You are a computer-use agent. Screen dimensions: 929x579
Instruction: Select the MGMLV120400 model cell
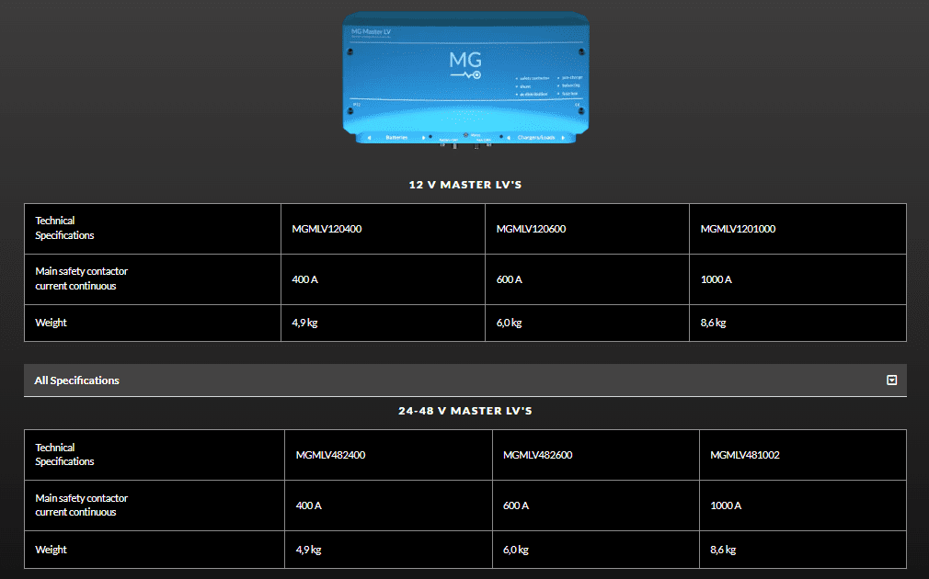click(x=327, y=229)
